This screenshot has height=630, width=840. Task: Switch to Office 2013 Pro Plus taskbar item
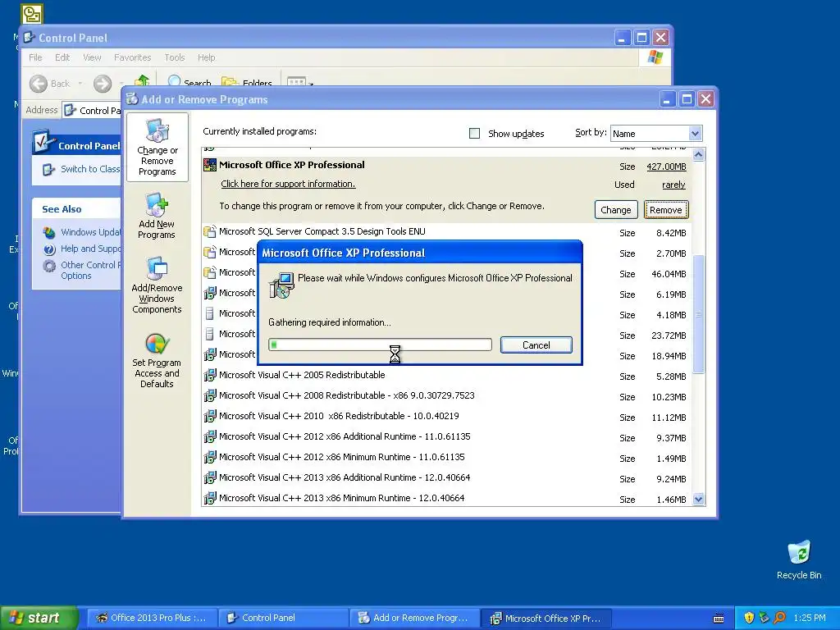pyautogui.click(x=151, y=619)
